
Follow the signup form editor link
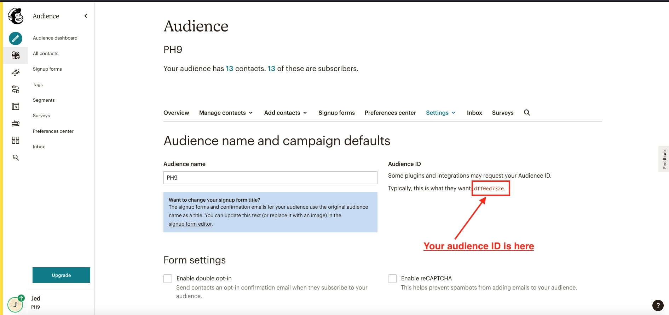click(190, 224)
